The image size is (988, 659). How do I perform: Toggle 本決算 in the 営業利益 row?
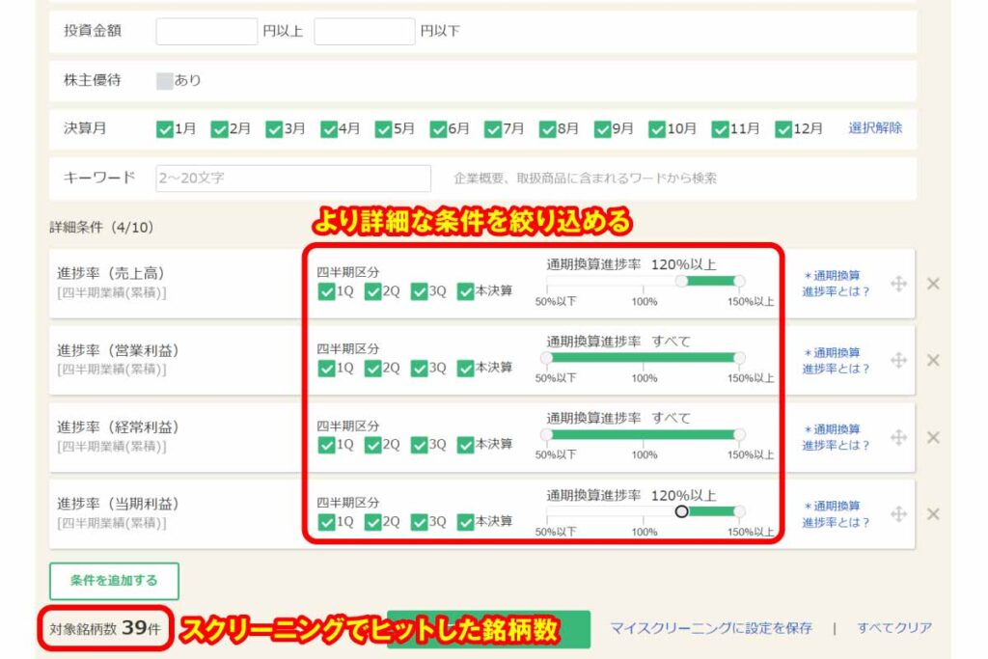(466, 369)
